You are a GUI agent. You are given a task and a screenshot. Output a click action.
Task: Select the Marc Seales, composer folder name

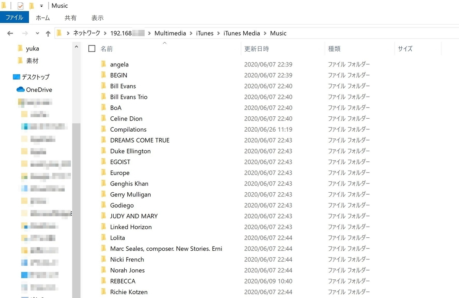(x=166, y=248)
